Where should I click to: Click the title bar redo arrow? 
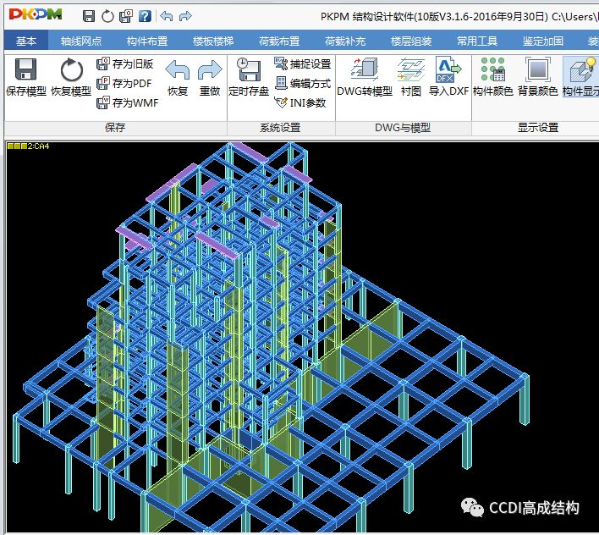185,16
